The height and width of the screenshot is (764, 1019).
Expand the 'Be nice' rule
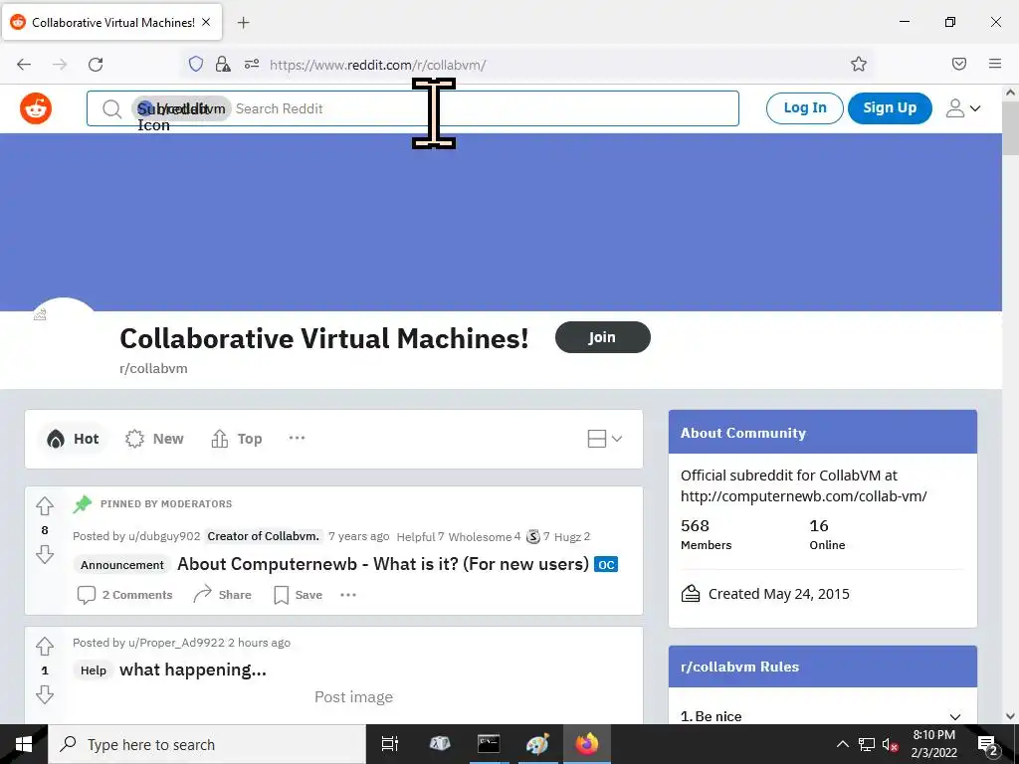tap(954, 716)
